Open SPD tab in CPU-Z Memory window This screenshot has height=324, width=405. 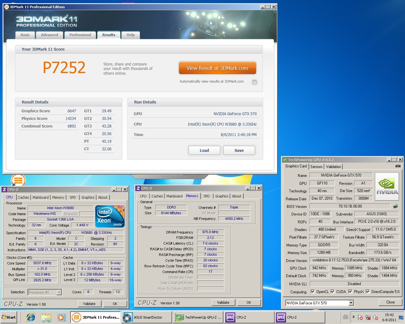click(207, 196)
